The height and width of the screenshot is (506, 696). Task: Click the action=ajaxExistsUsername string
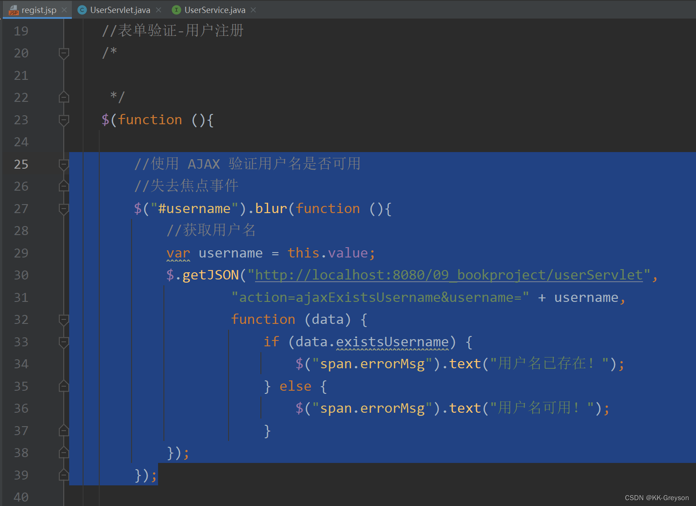point(380,297)
